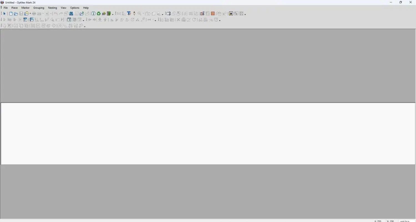Toggle the book and ruler icon
This screenshot has width=416, height=222.
point(168,14)
